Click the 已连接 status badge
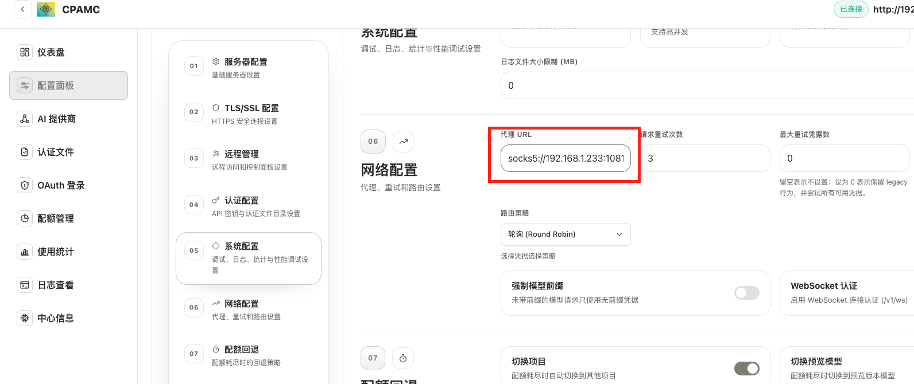Image resolution: width=914 pixels, height=384 pixels. (x=851, y=9)
